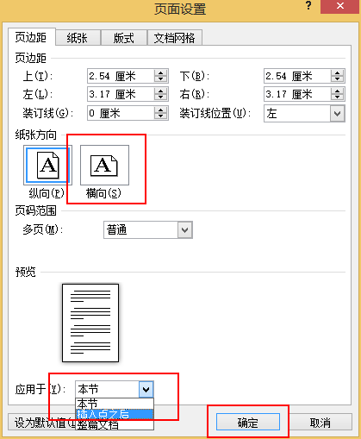Decrease the 左(L) left margin value
The width and height of the screenshot is (361, 439).
(x=161, y=97)
